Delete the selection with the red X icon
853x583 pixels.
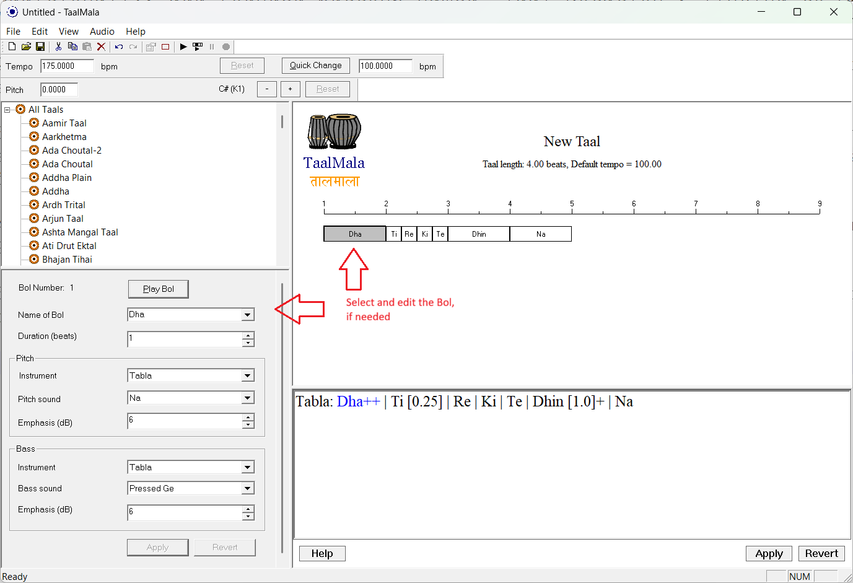tap(101, 46)
